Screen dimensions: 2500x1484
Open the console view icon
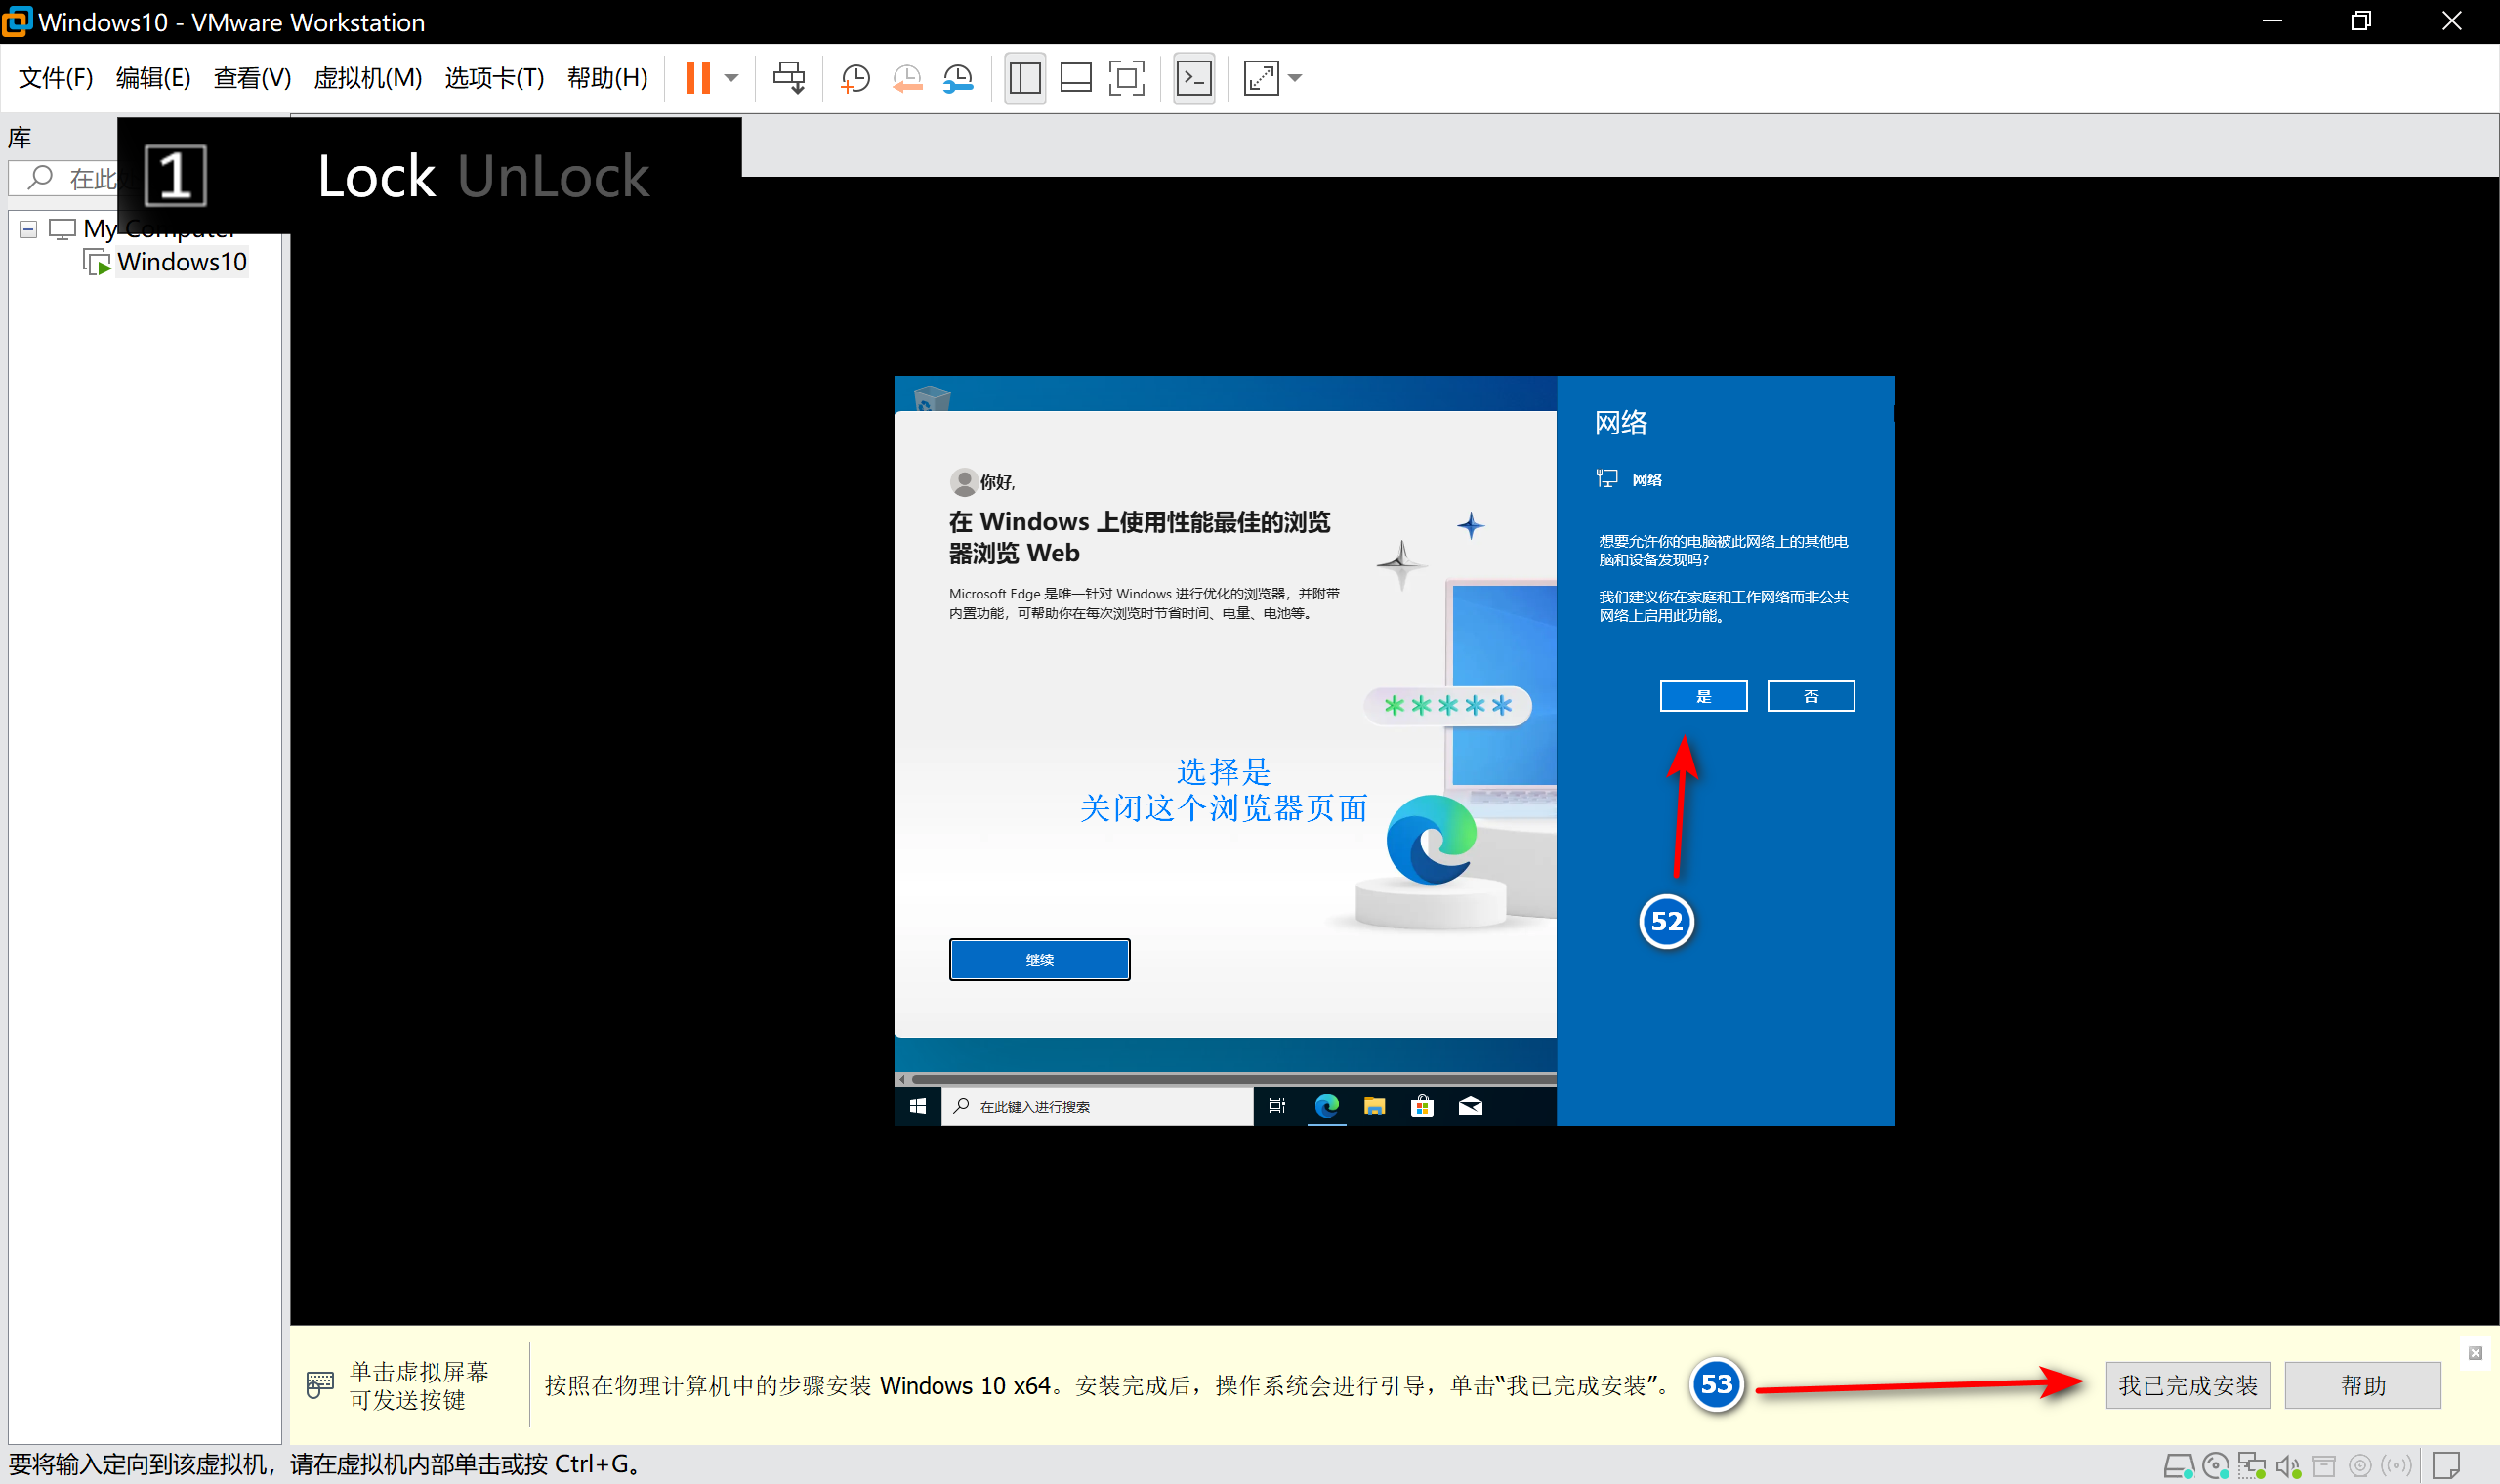pos(1194,78)
